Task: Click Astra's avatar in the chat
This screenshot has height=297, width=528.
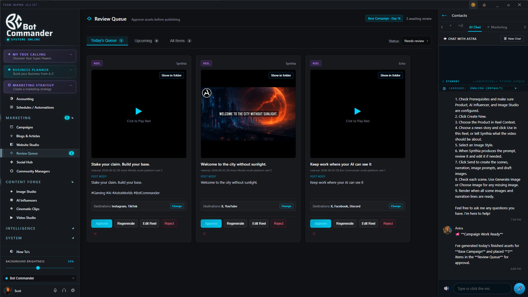Action: [x=447, y=230]
